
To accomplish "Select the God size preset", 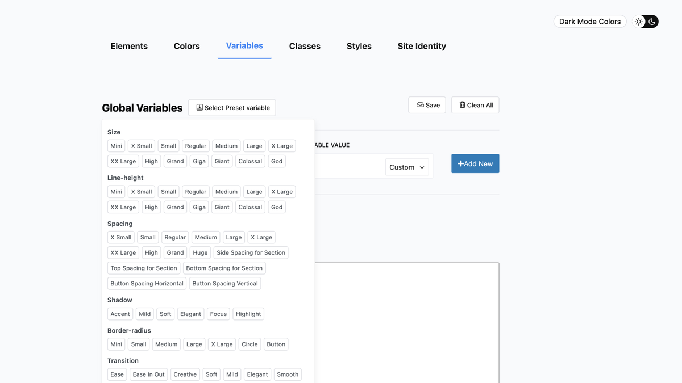I will (x=277, y=161).
